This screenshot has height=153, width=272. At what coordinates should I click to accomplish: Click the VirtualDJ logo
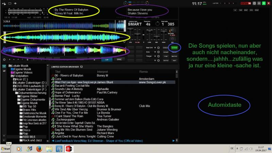[245, 3]
